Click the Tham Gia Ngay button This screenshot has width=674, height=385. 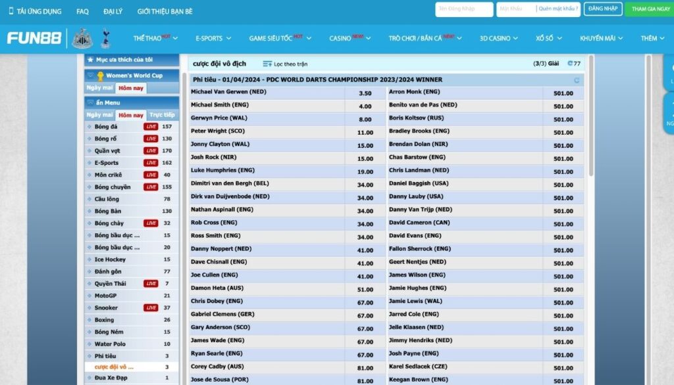650,9
